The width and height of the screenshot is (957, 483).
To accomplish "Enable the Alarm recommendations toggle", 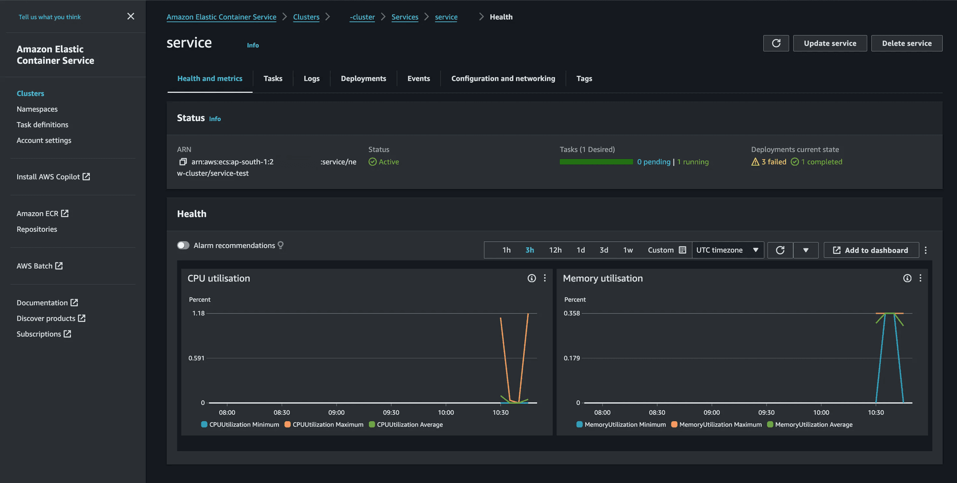I will (183, 245).
